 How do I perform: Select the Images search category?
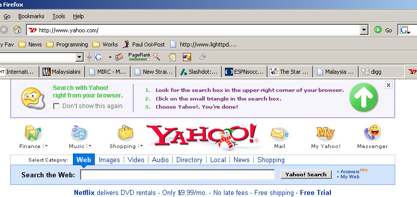tap(109, 160)
